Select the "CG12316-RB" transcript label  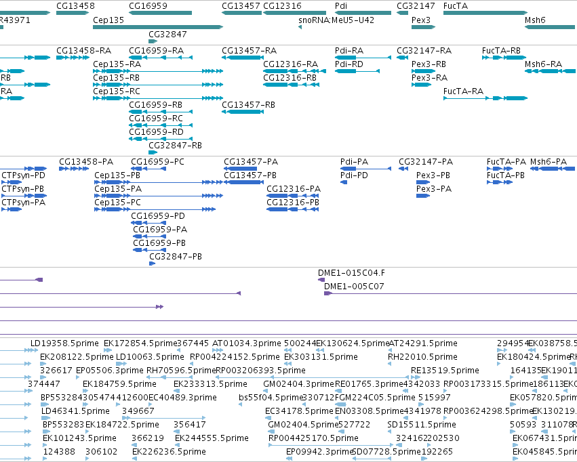click(290, 78)
